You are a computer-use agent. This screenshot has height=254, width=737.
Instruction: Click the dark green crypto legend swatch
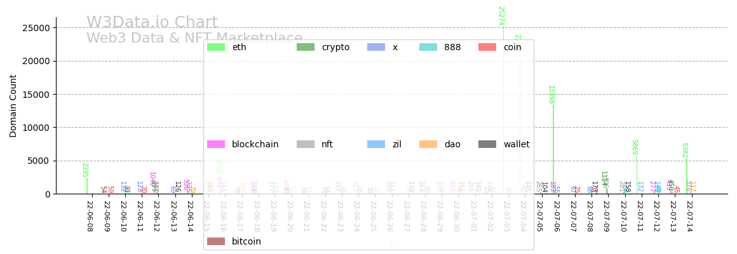[x=306, y=47]
